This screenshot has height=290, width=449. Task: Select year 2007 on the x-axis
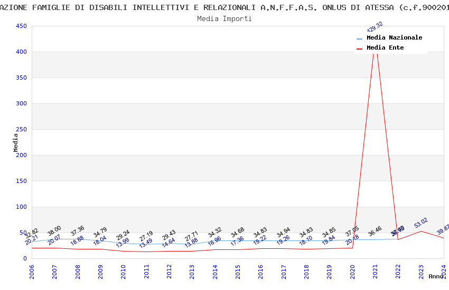click(x=55, y=272)
